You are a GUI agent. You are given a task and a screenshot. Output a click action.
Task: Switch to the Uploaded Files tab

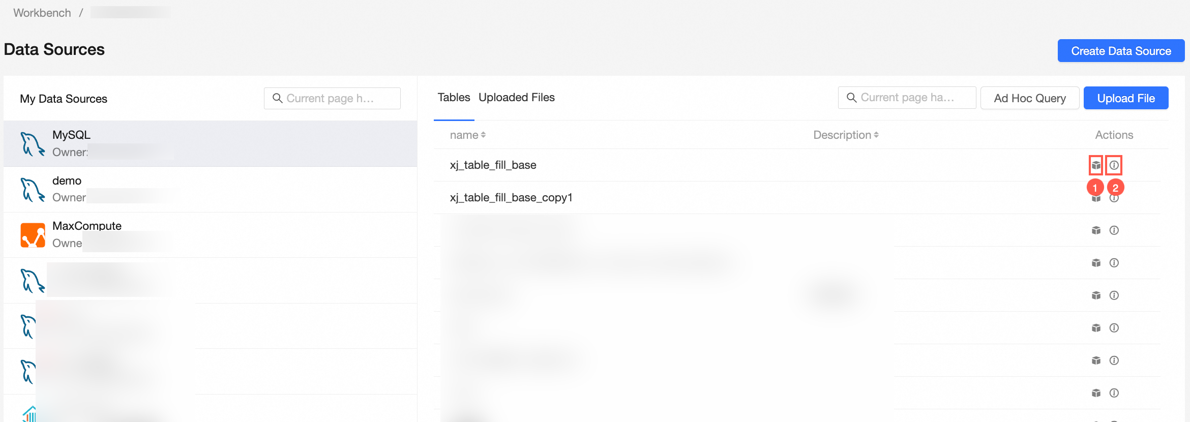[516, 98]
